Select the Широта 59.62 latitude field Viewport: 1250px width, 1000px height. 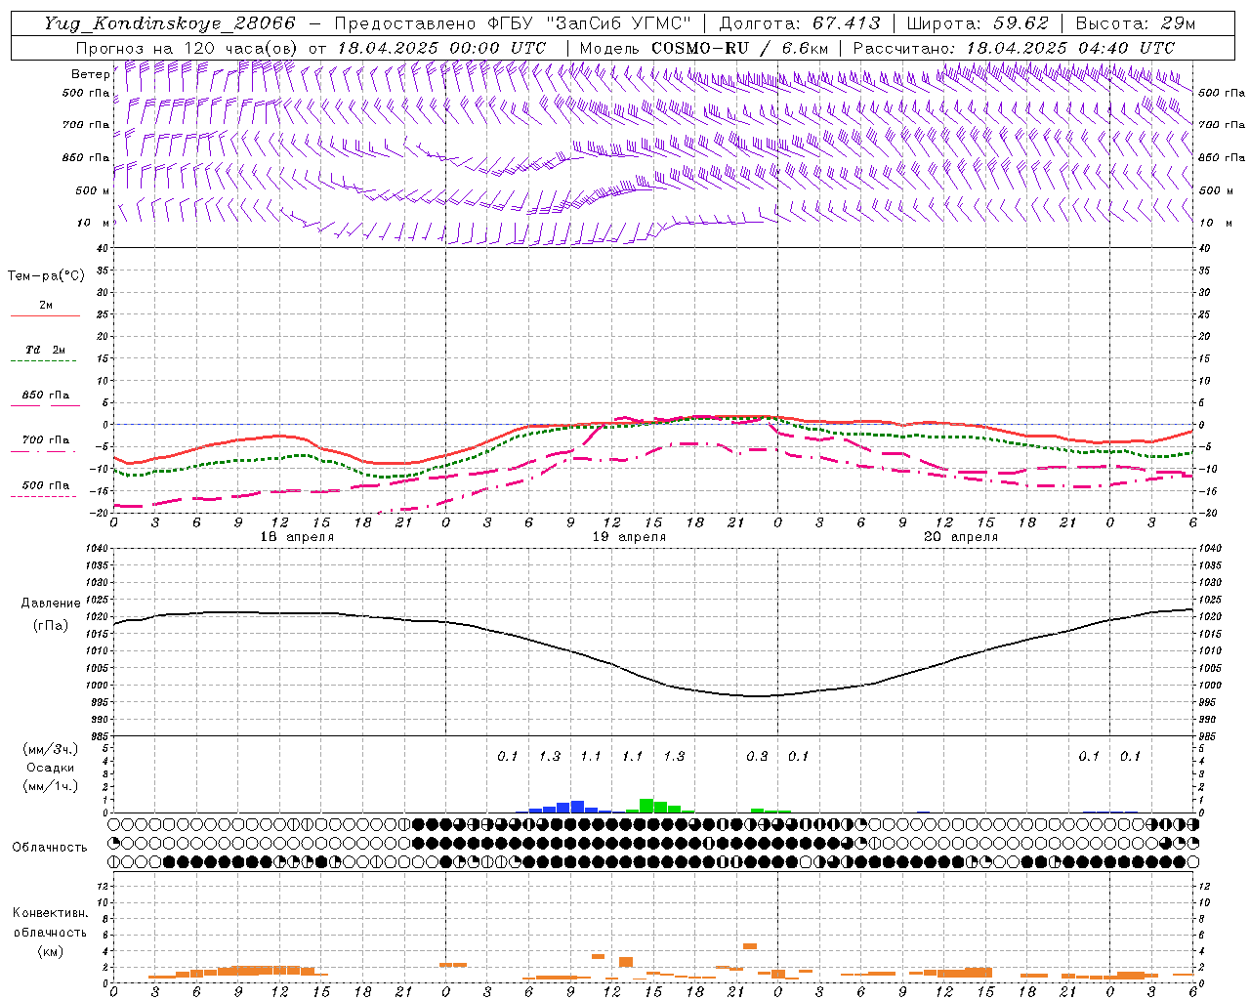[978, 23]
